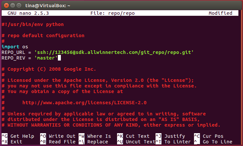243x146 pixels.
Task: Click the Where Is search shortcut
Action: [x=99, y=136]
